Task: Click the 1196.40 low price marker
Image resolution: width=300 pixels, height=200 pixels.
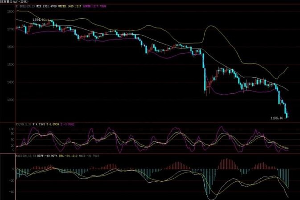Action: (x=277, y=118)
